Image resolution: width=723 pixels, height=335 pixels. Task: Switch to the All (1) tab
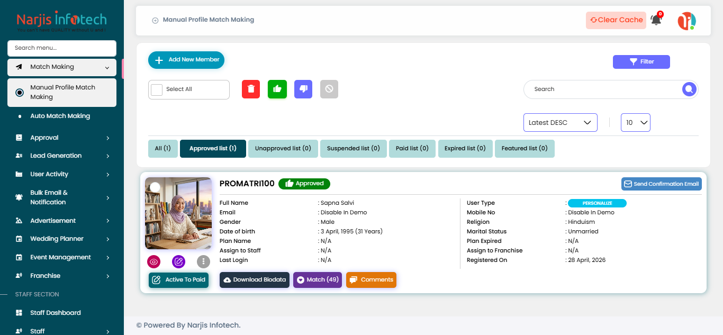click(162, 149)
